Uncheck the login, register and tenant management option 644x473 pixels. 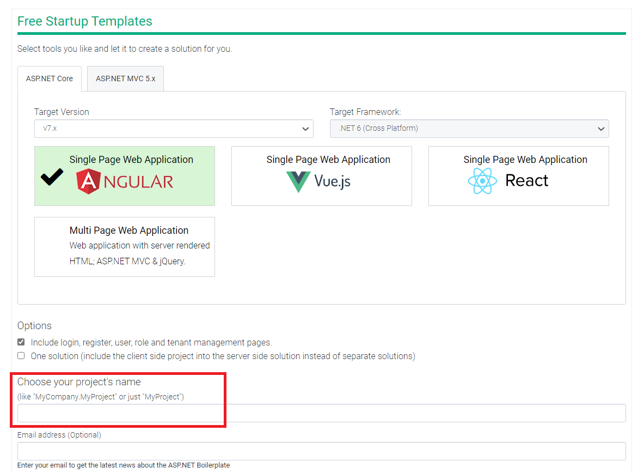21,342
